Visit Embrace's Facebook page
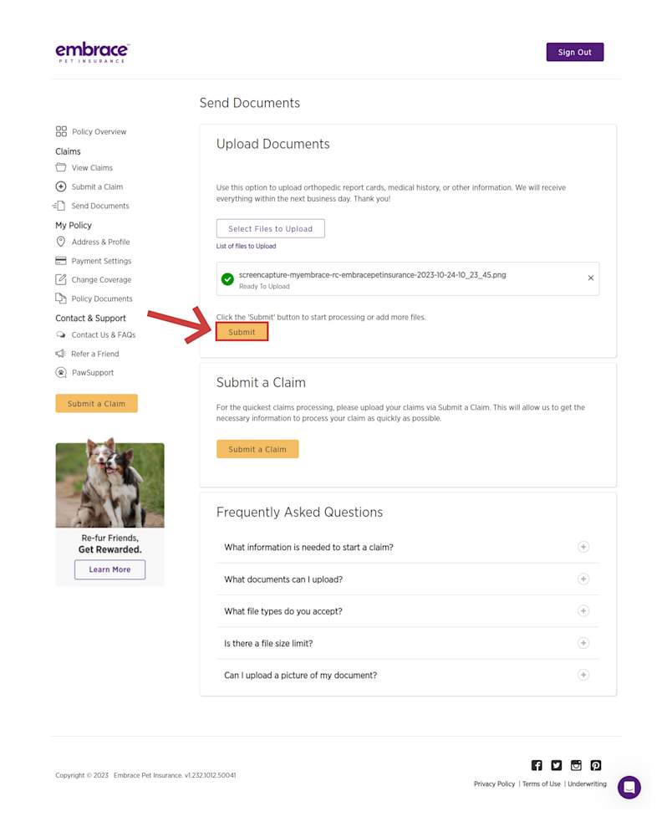Viewport: 672px width, 837px height. 536,765
